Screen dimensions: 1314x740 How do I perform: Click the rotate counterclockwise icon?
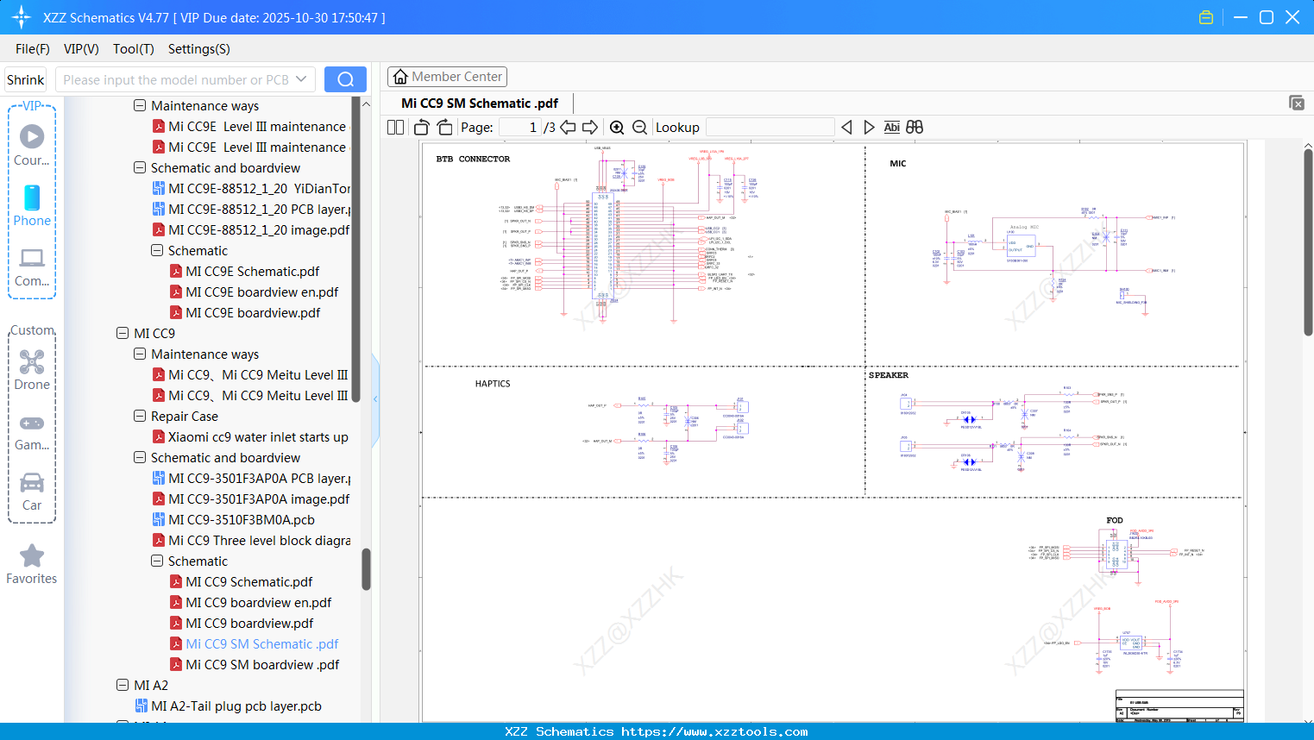click(420, 127)
